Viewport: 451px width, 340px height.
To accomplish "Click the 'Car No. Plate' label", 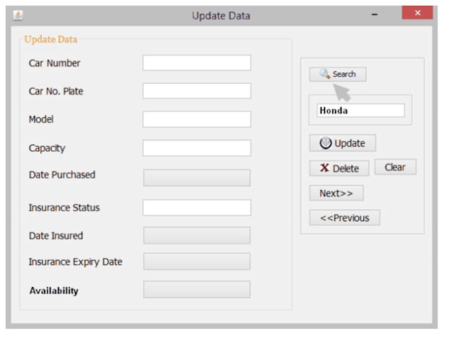I will (56, 91).
